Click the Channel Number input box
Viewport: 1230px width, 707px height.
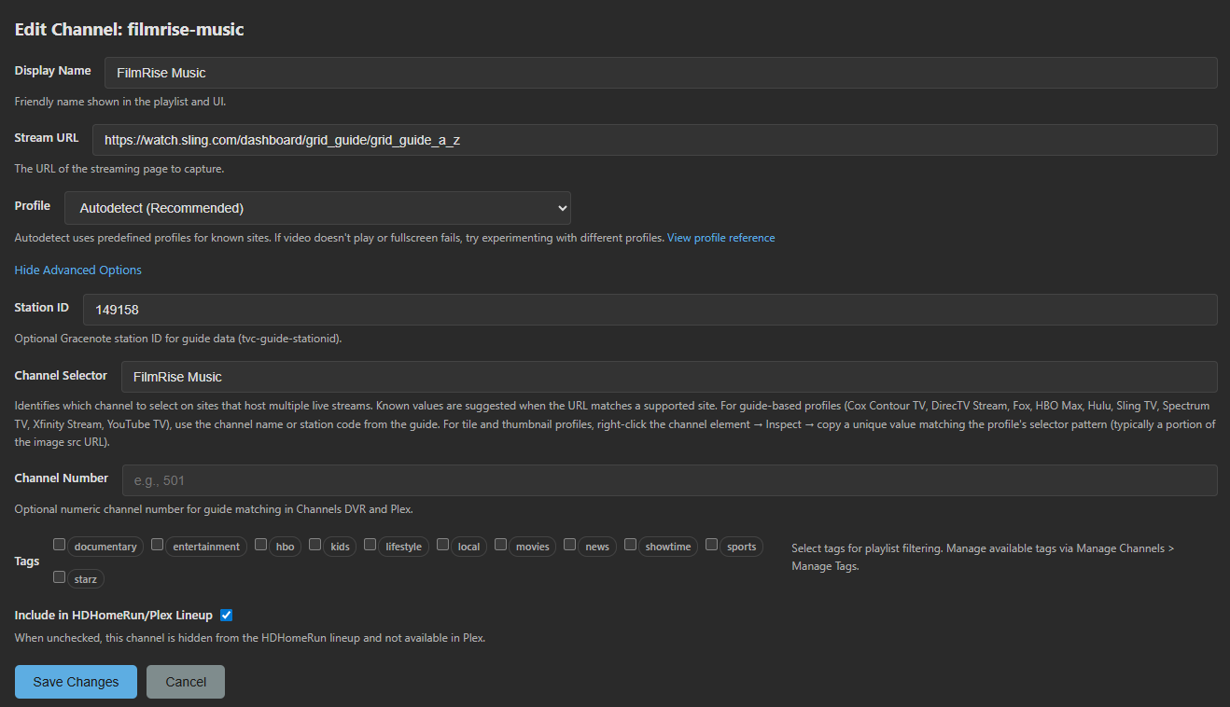click(669, 480)
